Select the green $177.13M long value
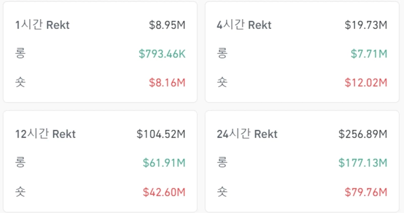The image size is (404, 213). tap(363, 163)
